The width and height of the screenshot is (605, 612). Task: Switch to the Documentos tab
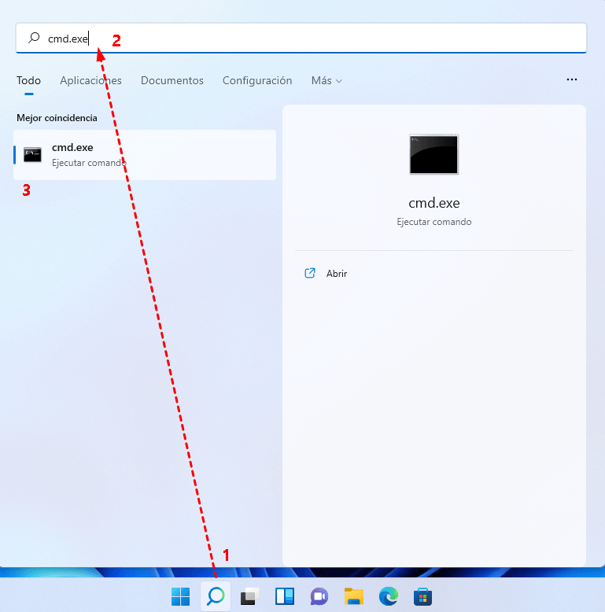point(172,80)
